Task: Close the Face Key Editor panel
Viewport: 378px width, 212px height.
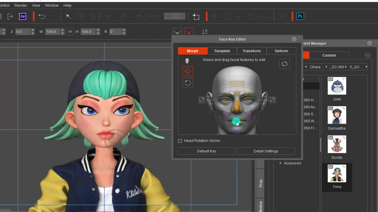Action: point(294,39)
